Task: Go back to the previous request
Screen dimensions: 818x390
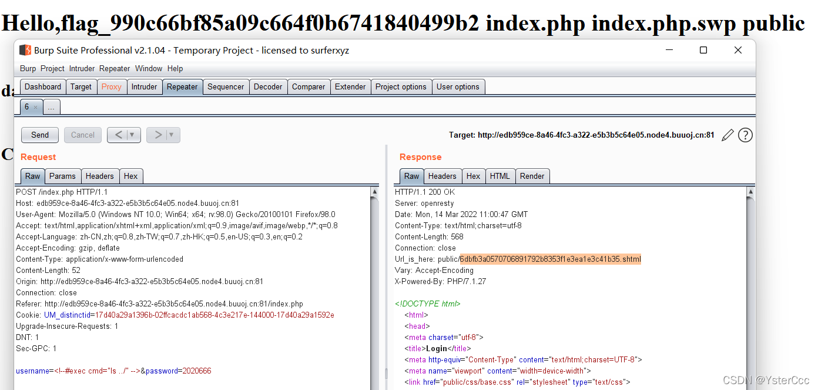Action: (x=118, y=135)
